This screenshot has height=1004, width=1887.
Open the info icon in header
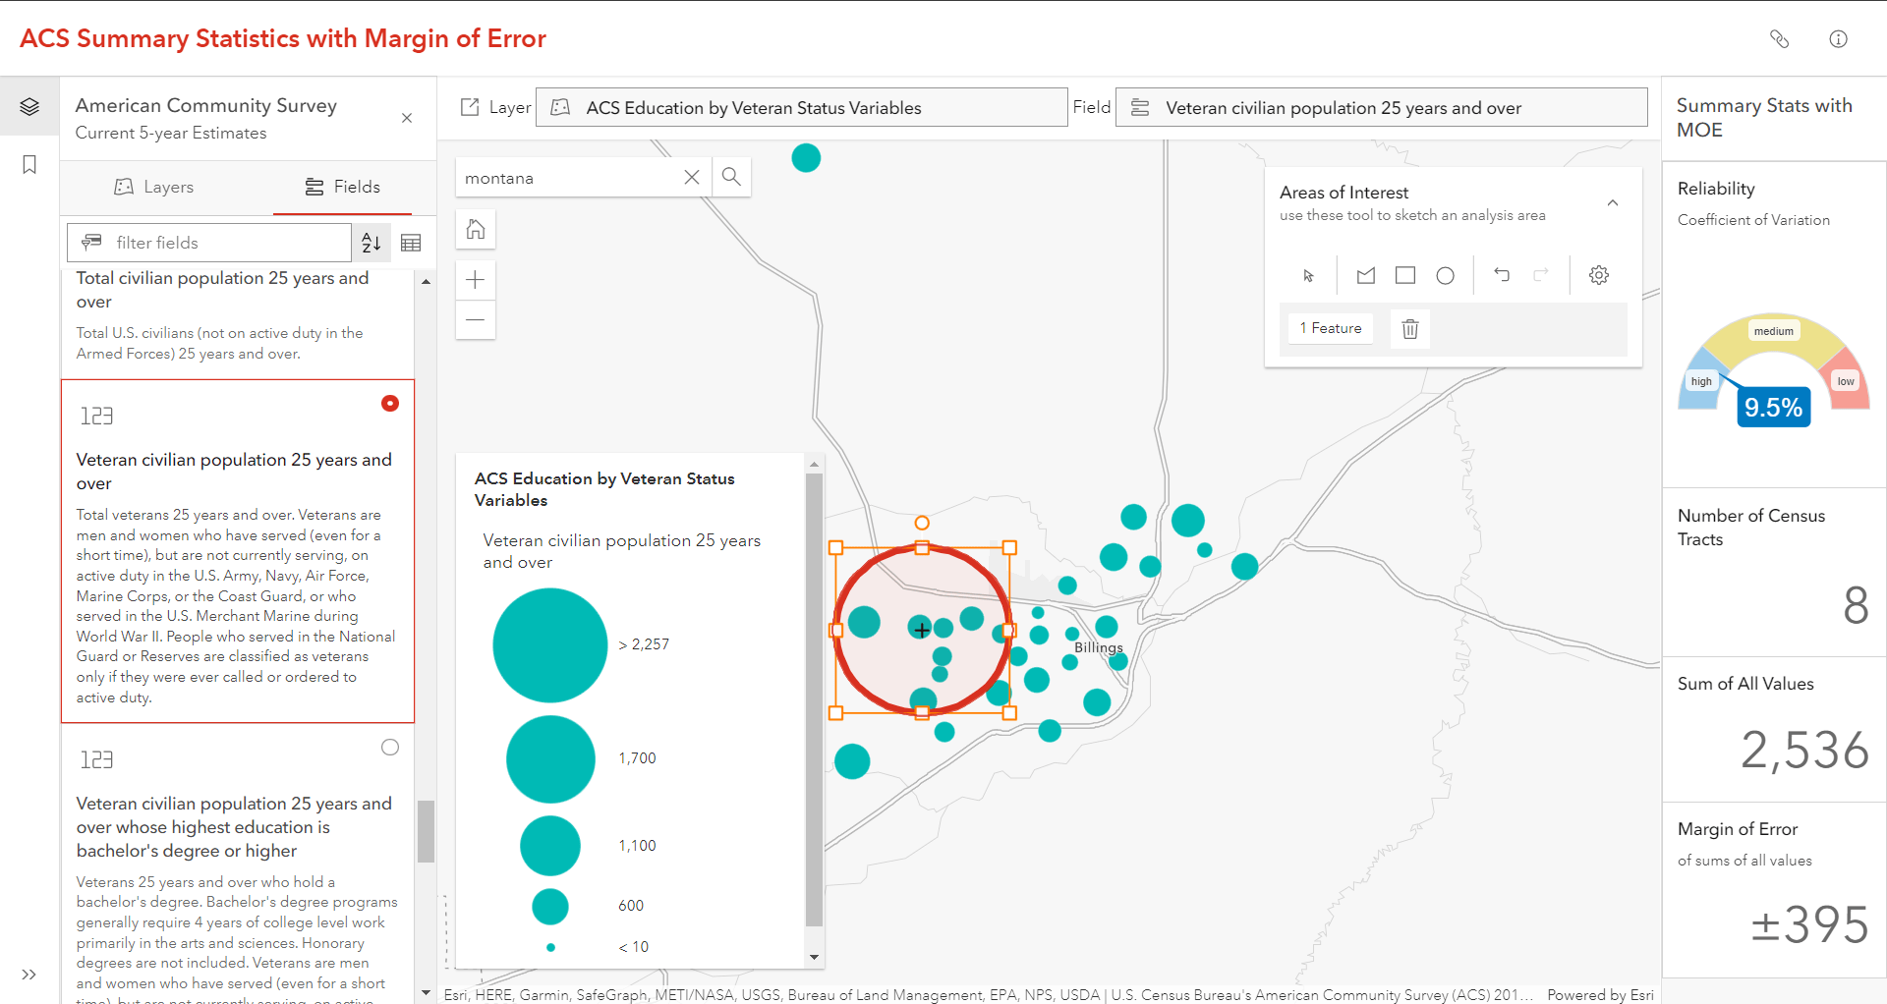point(1838,39)
